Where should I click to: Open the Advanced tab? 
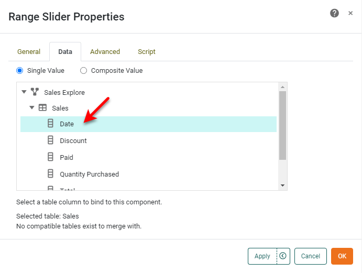point(105,52)
